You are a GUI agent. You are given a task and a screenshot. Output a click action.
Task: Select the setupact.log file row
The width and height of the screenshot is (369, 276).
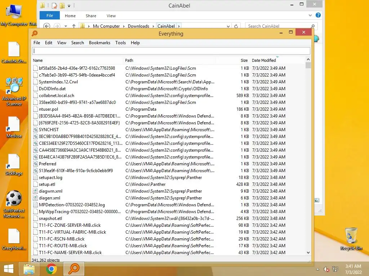click(x=169, y=178)
